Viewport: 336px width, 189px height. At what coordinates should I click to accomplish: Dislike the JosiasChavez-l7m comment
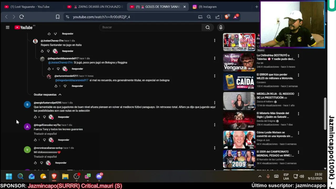[x=48, y=51]
